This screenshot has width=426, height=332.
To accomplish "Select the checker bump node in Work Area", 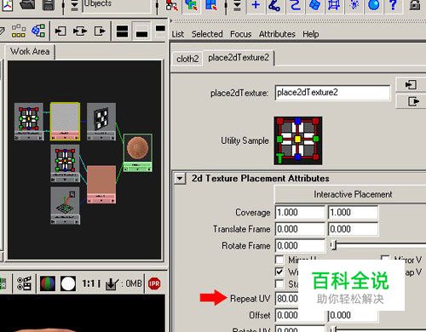I will pyautogui.click(x=101, y=122).
